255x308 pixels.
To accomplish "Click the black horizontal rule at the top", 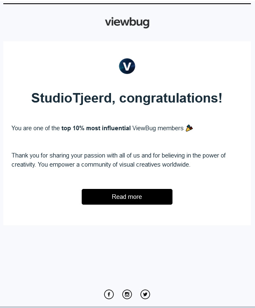I will (127, 4).
